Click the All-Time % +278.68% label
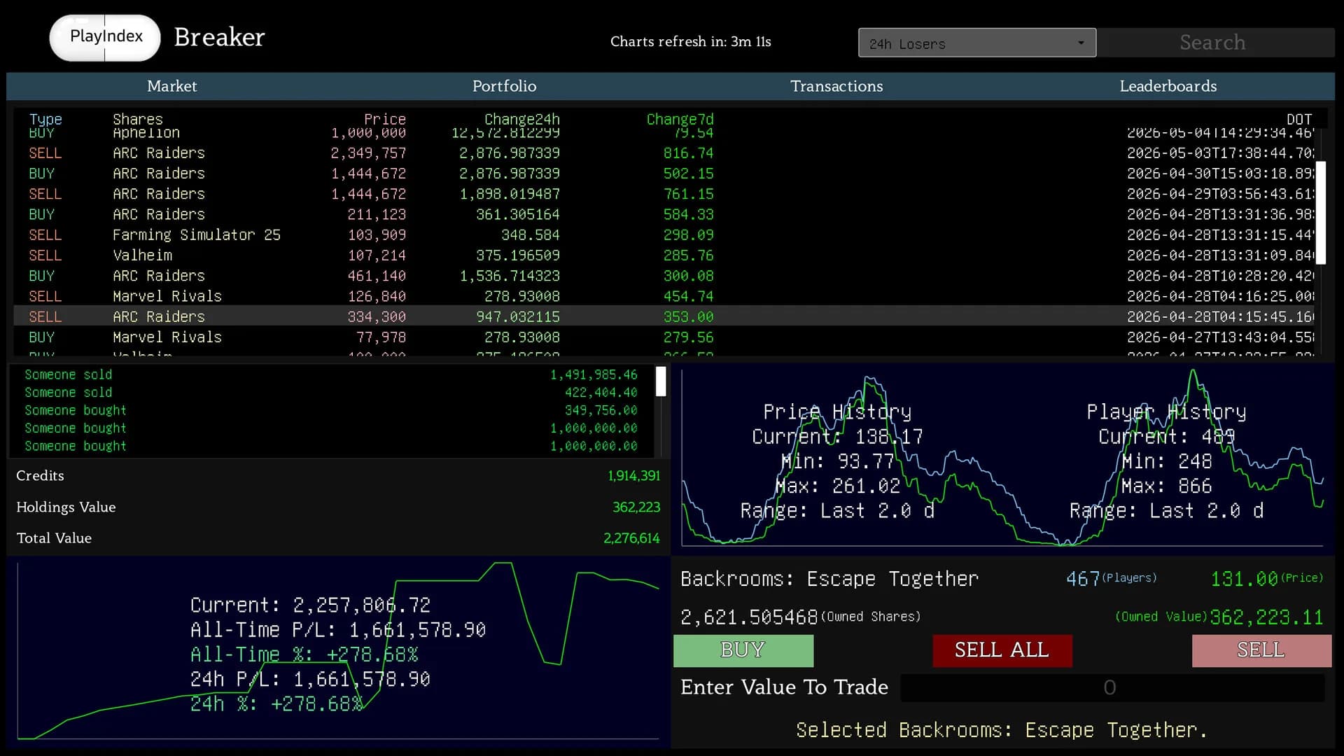 (304, 654)
